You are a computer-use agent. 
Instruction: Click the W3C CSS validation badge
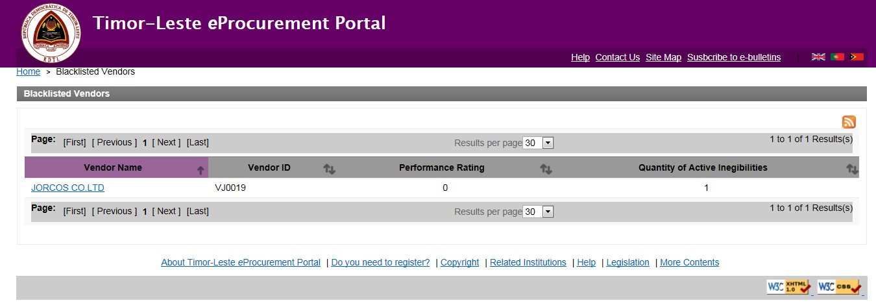839,287
